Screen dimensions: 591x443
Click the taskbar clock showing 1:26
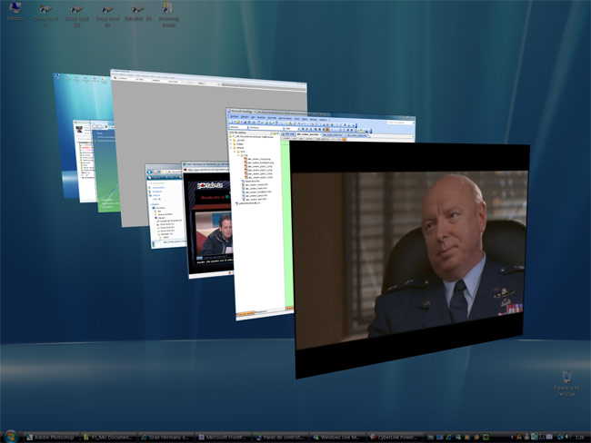580,438
